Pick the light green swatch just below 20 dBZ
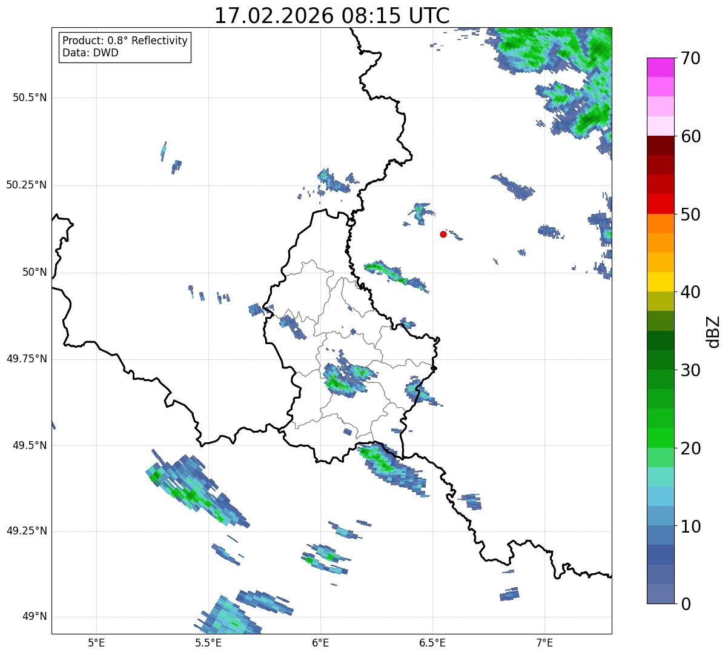Image resolution: width=728 pixels, height=655 pixels. coord(661,457)
